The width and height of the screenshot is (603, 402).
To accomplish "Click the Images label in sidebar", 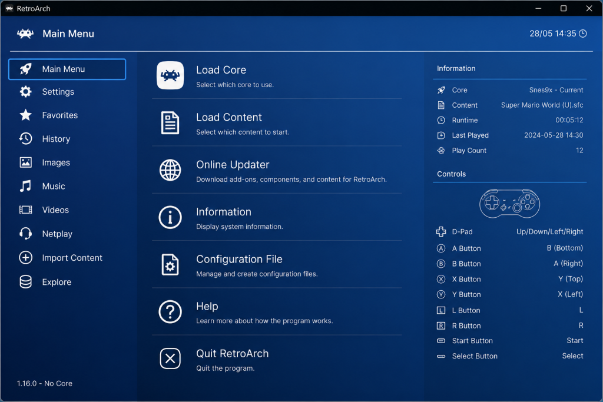I will tap(56, 162).
